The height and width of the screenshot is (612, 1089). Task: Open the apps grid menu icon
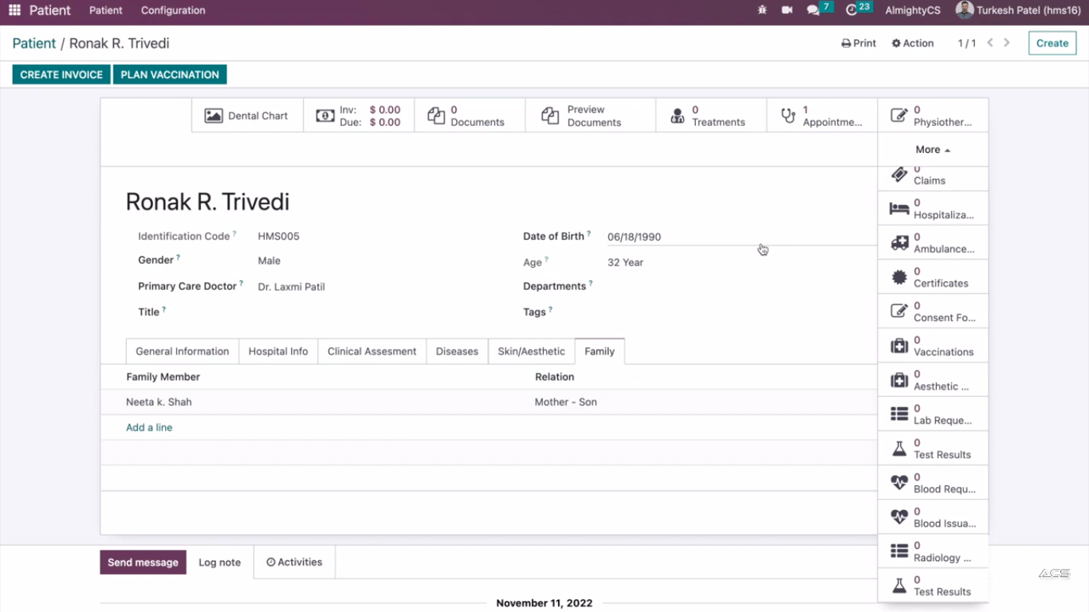(14, 10)
